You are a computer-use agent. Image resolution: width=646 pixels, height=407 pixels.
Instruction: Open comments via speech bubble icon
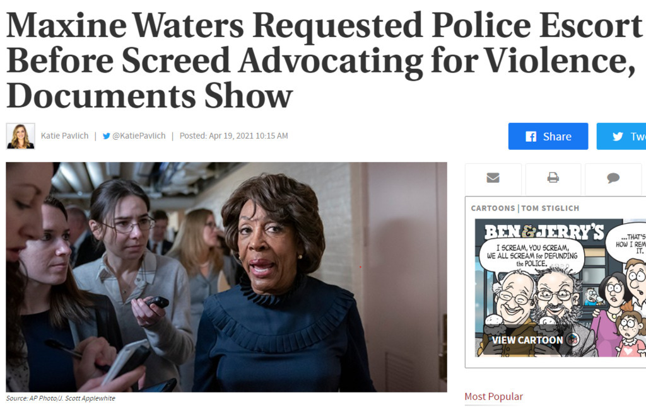pos(613,178)
